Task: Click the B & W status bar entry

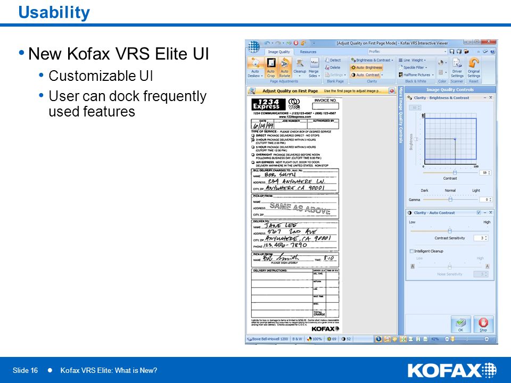Action: point(297,339)
